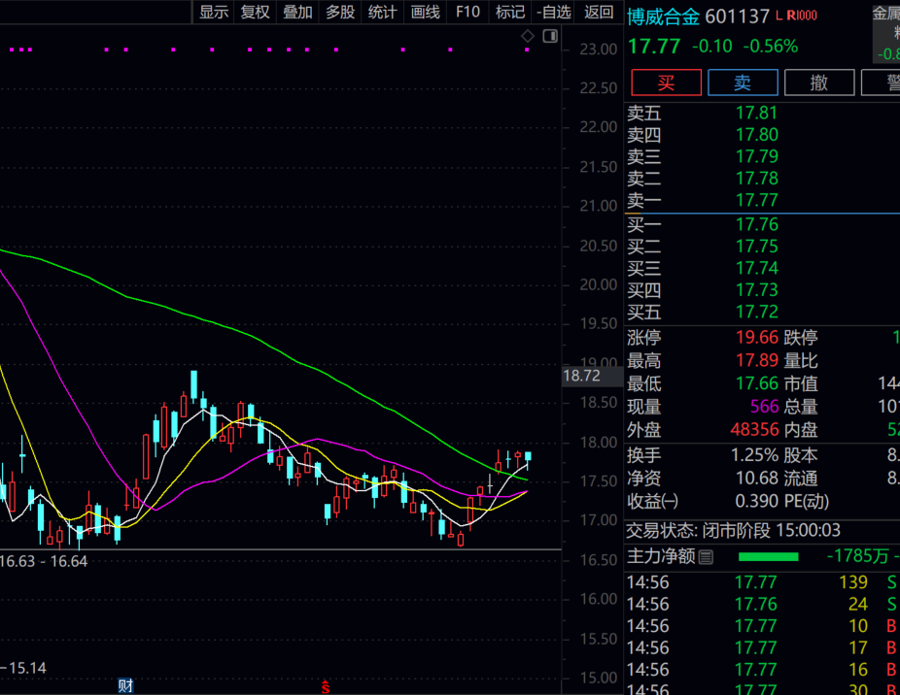This screenshot has width=900, height=695.
Task: Select the 买三 price 17.74
Action: [x=757, y=268]
